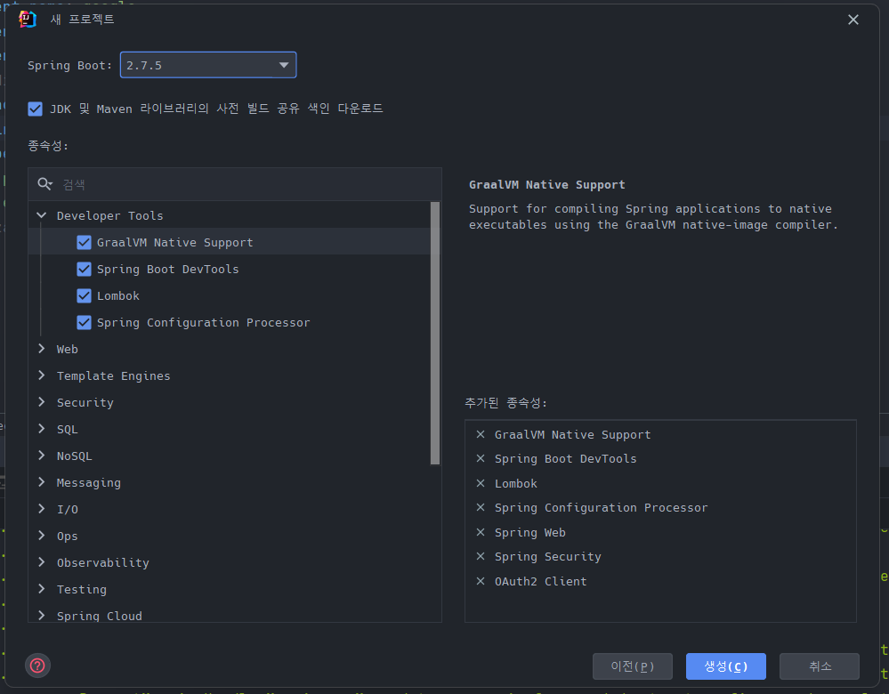Open the Spring Boot version dropdown

point(208,65)
